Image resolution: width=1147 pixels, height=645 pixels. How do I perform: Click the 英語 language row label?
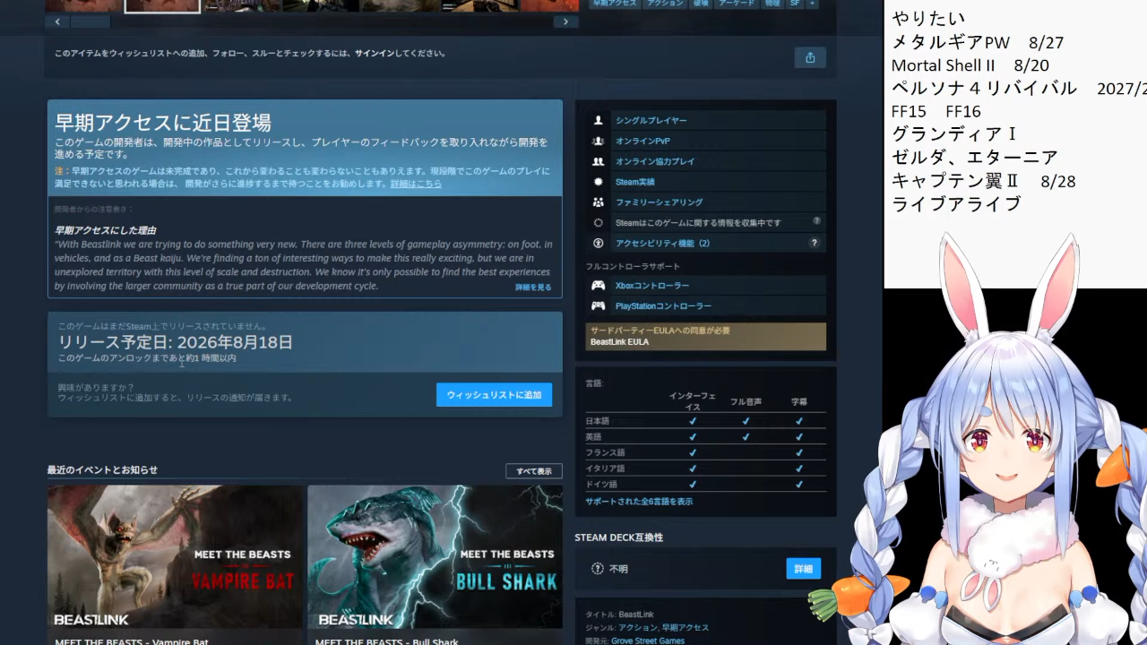pyautogui.click(x=593, y=437)
